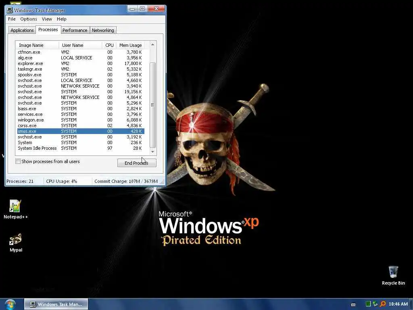Viewport: 413px width, 310px height.
Task: Open the View menu
Action: point(47,19)
